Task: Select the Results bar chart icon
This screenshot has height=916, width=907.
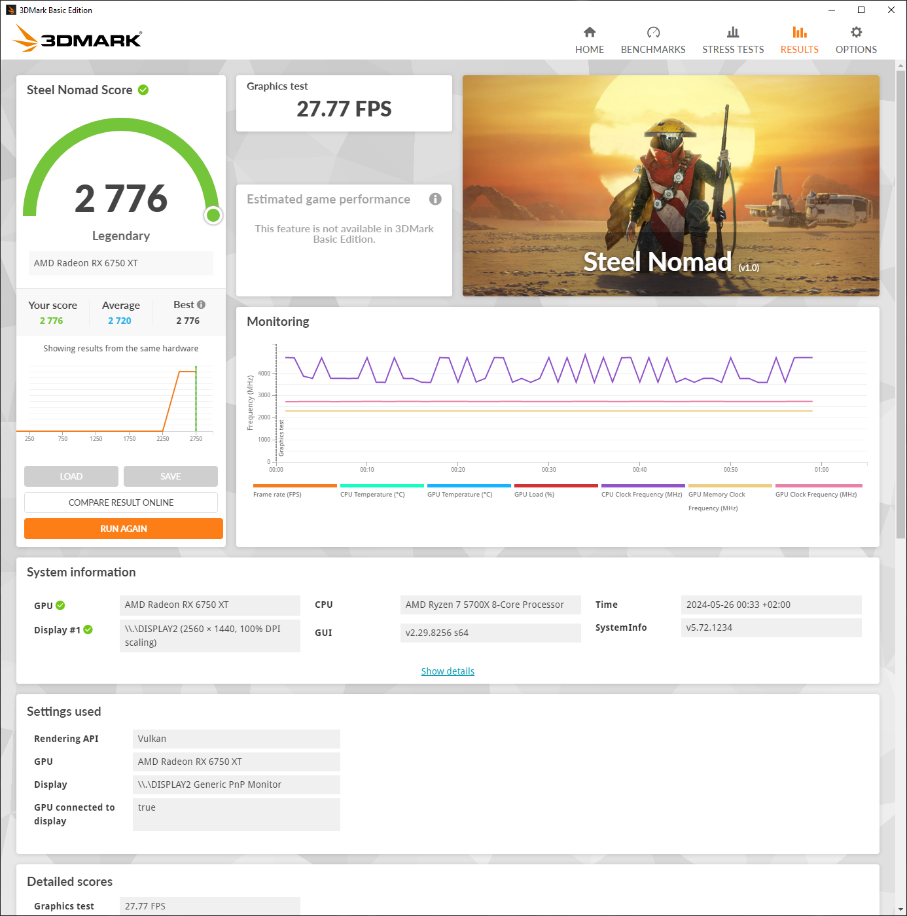Action: click(x=800, y=32)
